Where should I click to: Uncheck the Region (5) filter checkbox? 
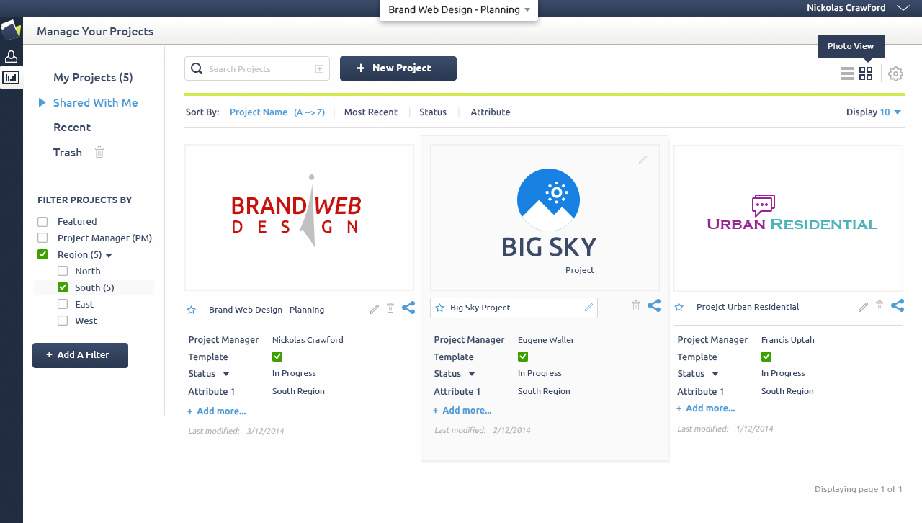[42, 254]
